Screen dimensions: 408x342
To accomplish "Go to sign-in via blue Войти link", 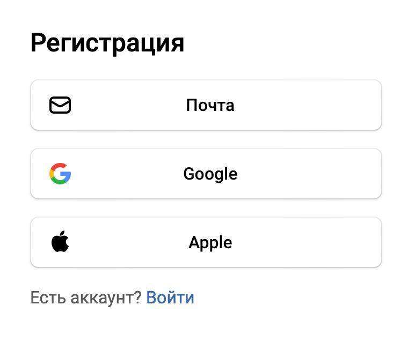I will (x=170, y=298).
